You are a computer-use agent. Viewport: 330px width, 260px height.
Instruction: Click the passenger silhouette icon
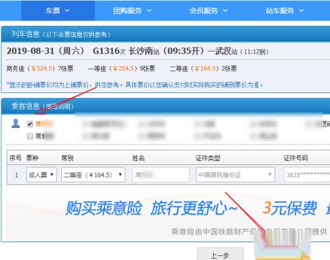[16, 123]
